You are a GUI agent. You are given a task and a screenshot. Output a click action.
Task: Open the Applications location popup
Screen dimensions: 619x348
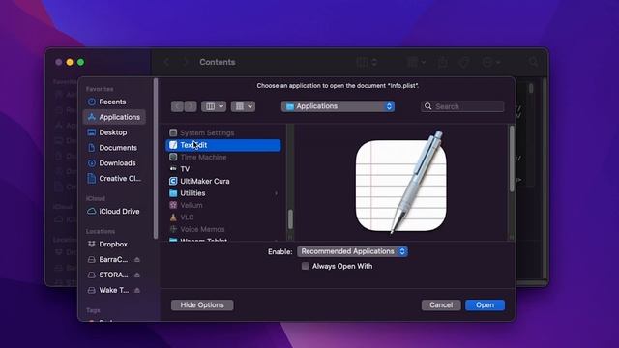338,106
